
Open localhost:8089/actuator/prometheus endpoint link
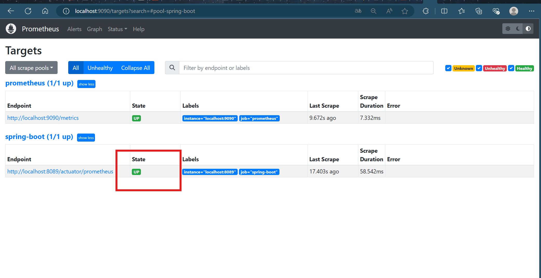pos(60,171)
